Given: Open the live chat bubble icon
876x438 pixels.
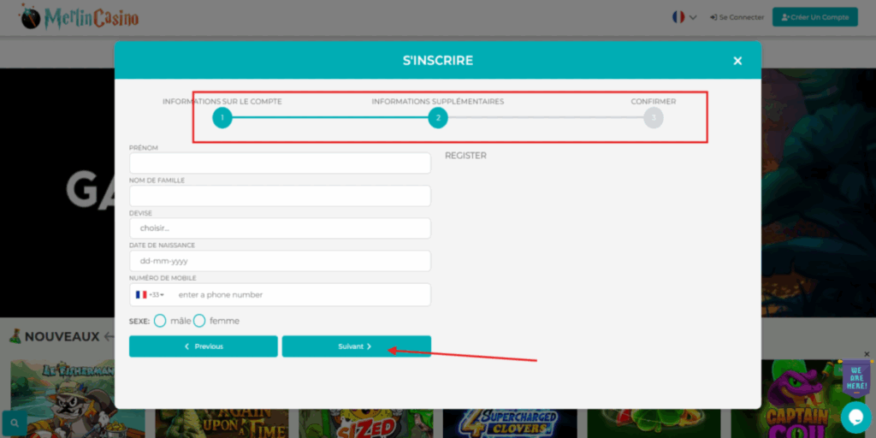Looking at the screenshot, I should [x=855, y=417].
